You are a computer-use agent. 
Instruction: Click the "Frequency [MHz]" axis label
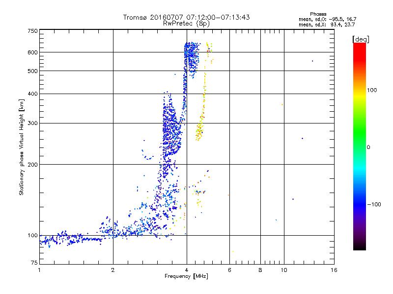(186, 276)
